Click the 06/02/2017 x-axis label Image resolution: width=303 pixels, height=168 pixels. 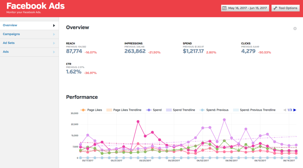203,161
